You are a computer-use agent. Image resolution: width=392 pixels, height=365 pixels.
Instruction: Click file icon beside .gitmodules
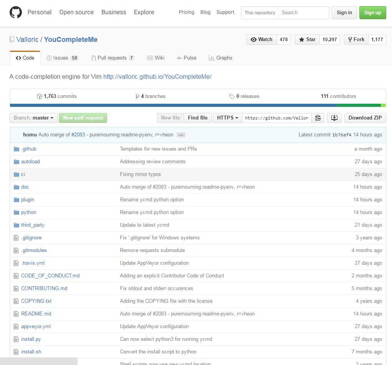(16, 251)
